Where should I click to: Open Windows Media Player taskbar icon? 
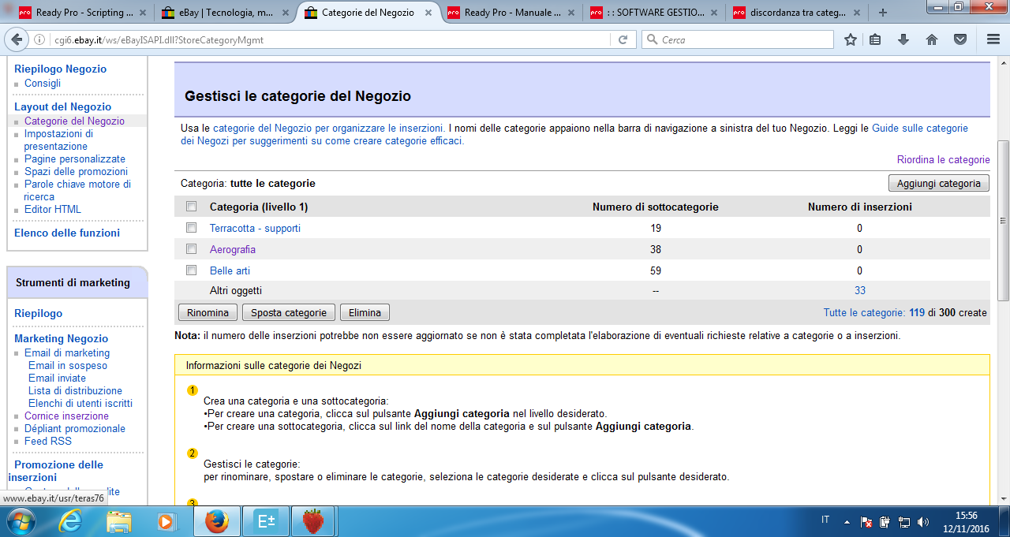coord(166,521)
